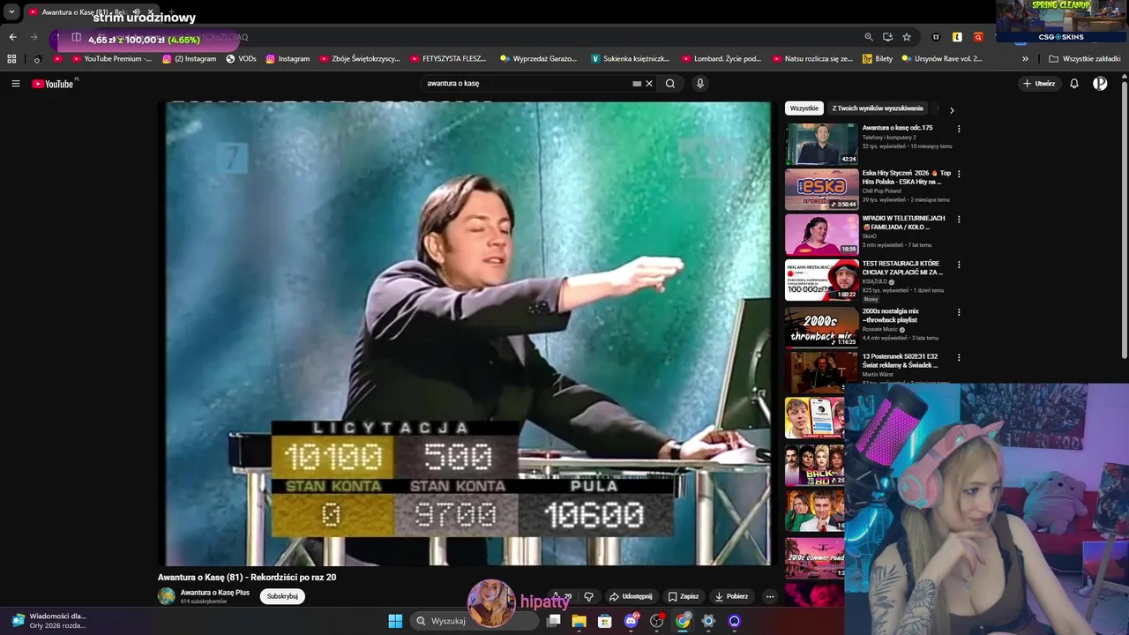Open the TEST RESTAURACJI video thumbnail
Screen dimensions: 1129x635
point(821,280)
